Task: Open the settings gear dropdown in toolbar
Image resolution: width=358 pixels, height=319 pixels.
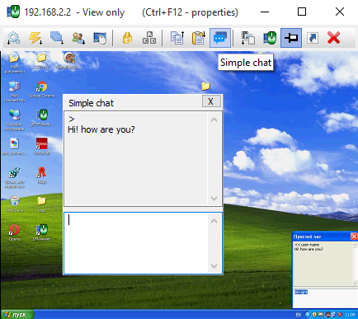Action: coord(13,38)
